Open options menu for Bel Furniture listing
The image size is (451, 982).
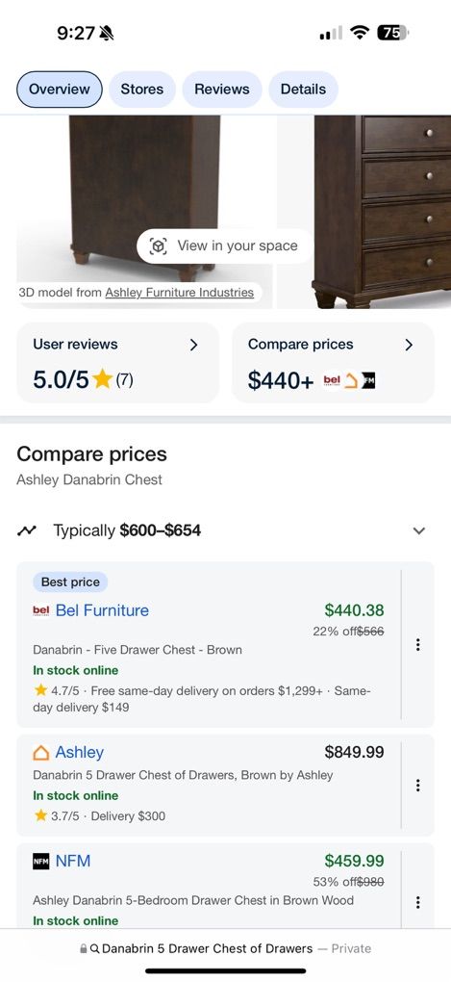point(418,644)
